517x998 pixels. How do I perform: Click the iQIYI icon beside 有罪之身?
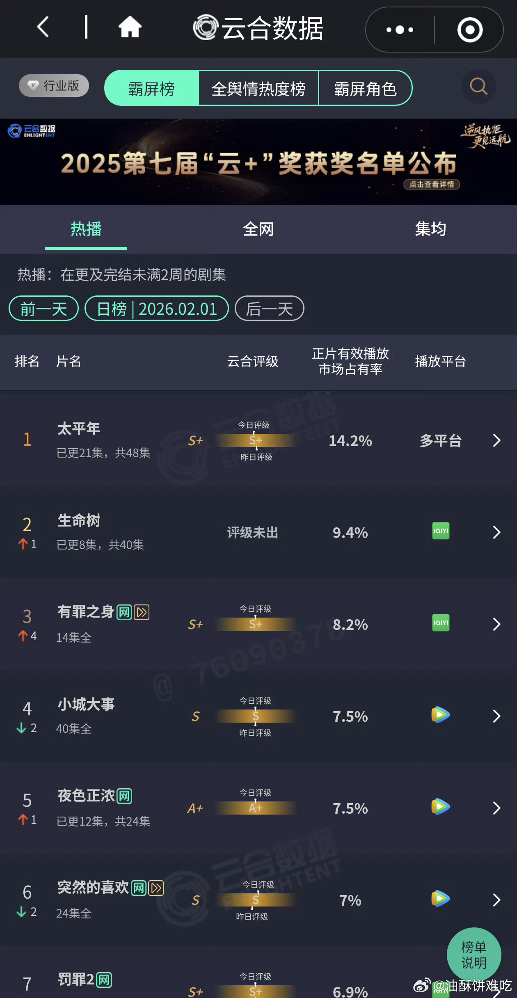pos(440,623)
